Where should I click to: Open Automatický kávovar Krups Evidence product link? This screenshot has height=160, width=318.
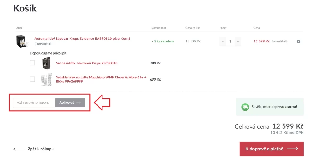coord(82,38)
